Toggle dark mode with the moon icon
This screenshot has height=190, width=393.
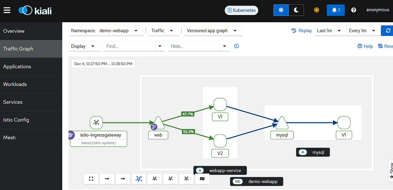(296, 10)
